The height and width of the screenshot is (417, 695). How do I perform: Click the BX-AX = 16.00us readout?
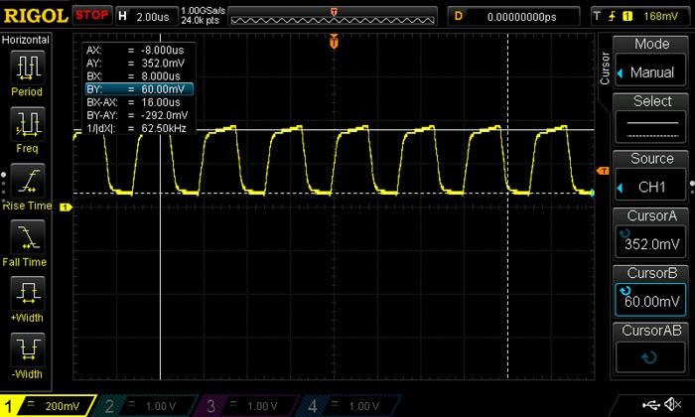click(133, 102)
